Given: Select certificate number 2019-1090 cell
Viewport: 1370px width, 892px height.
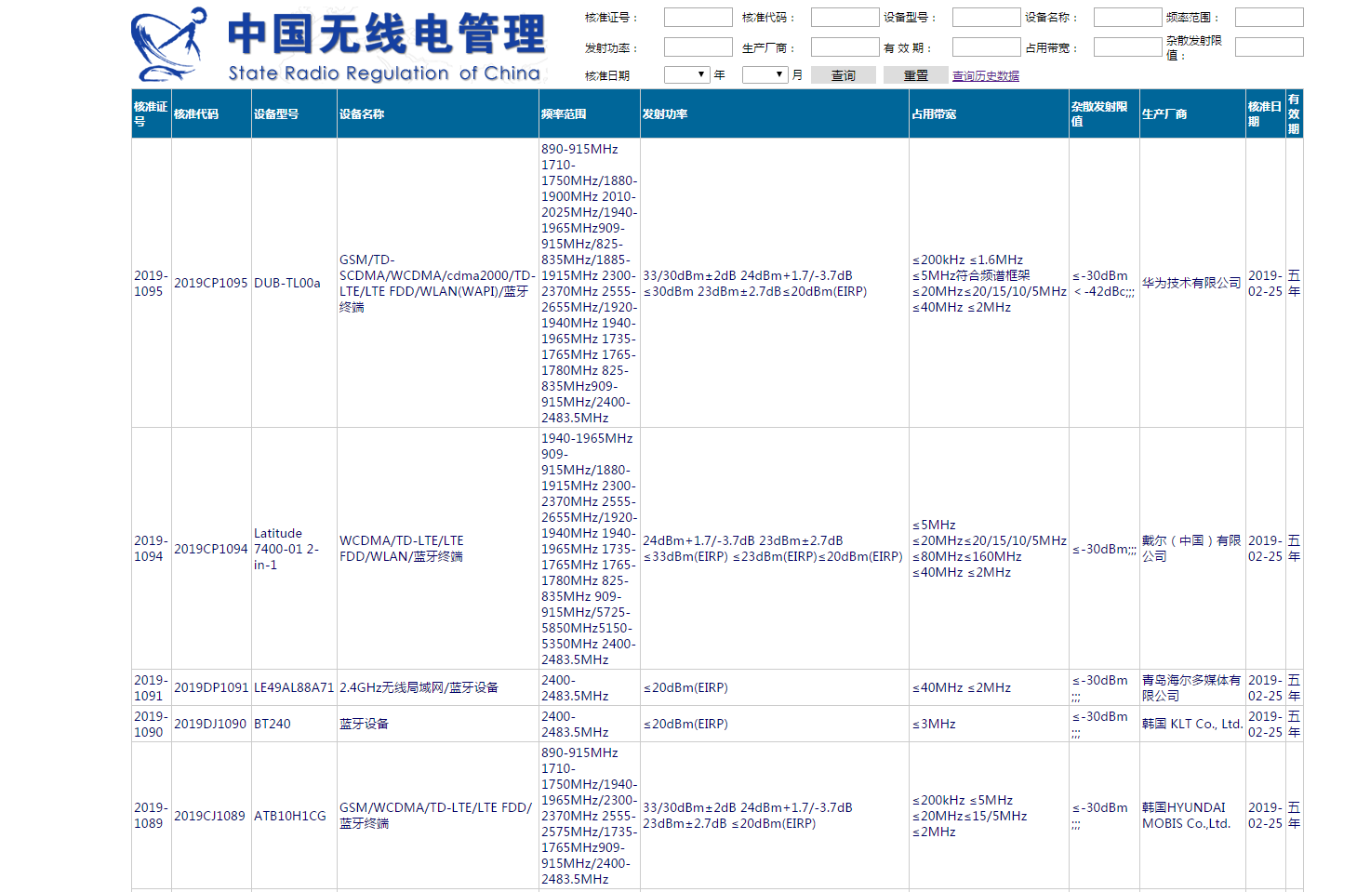Looking at the screenshot, I should pos(152,724).
